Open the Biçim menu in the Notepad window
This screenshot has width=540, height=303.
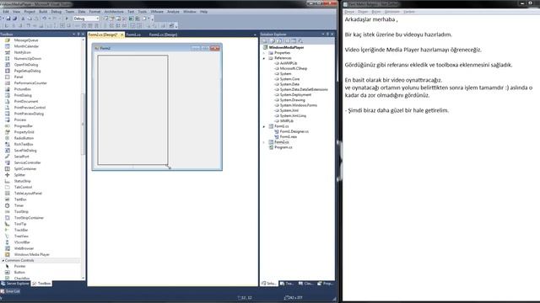[x=376, y=12]
